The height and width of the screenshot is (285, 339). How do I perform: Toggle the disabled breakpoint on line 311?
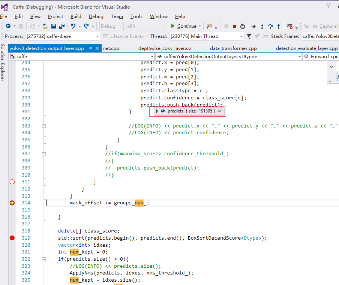pyautogui.click(x=12, y=182)
